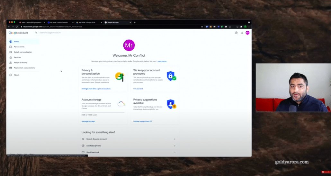This screenshot has width=331, height=176.
Task: Click Get started on the security card
Action: [x=138, y=89]
